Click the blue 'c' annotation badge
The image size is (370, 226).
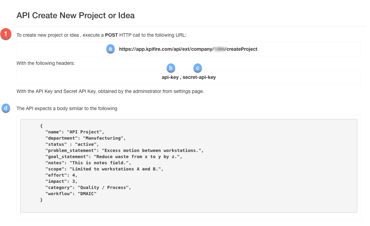pyautogui.click(x=197, y=68)
